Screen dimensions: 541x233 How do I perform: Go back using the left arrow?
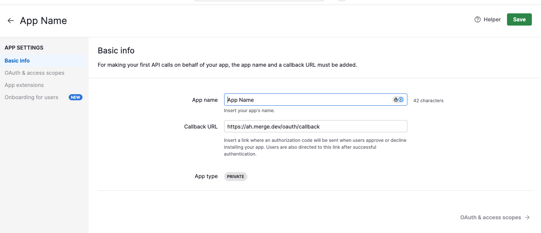(x=11, y=21)
